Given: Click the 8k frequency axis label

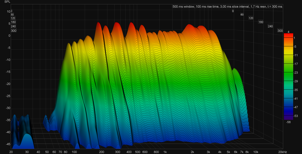Looking at the screenshot, I should (x=247, y=152).
